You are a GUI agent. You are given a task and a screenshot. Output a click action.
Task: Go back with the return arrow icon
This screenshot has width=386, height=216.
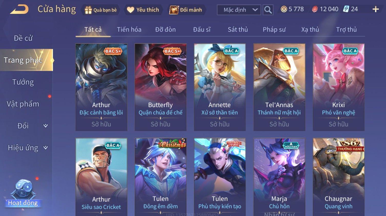(x=19, y=9)
